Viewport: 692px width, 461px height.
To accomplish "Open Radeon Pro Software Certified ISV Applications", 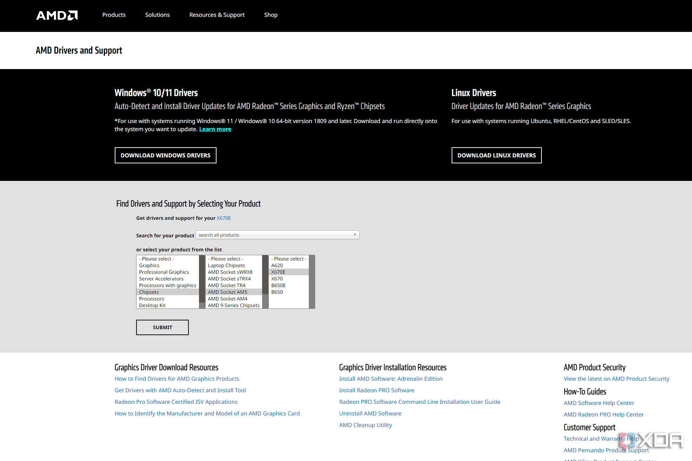I will [176, 402].
